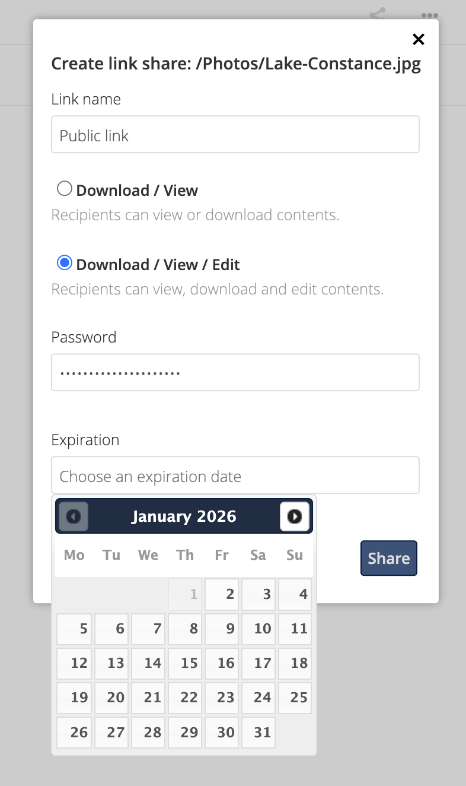Select the Download / View permission
The width and height of the screenshot is (466, 786).
tap(65, 188)
